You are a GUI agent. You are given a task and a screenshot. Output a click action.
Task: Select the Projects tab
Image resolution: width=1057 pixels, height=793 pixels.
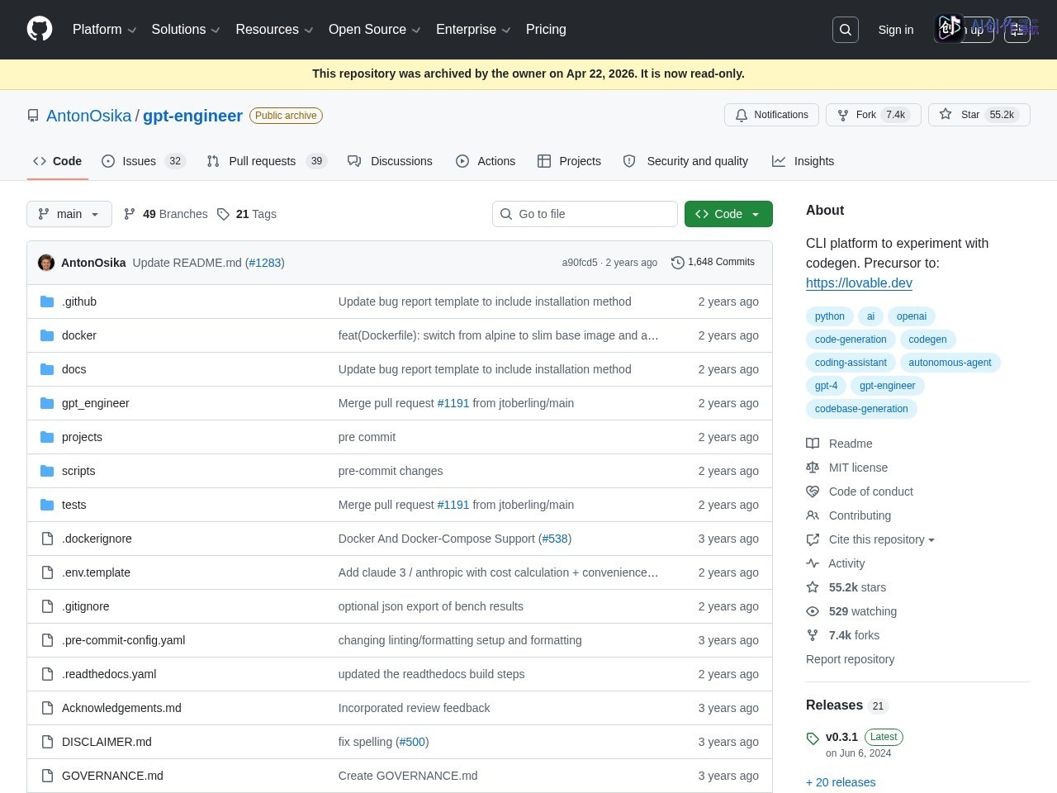coord(569,161)
